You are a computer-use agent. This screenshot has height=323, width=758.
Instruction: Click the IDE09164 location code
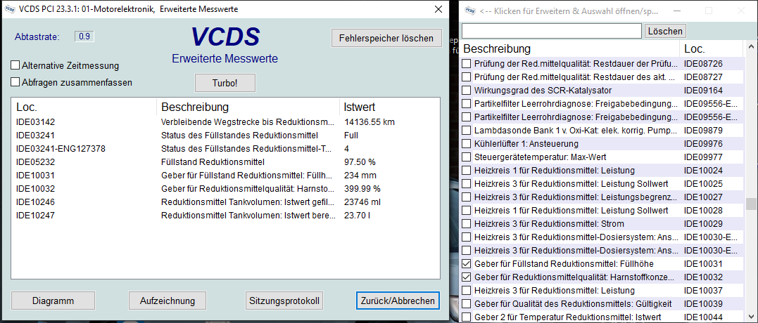(703, 90)
